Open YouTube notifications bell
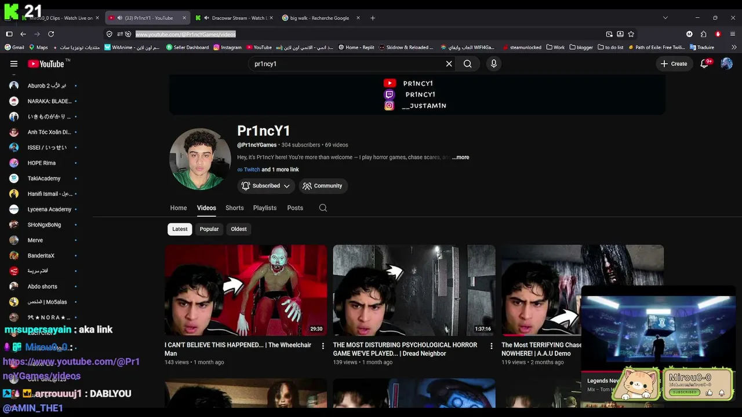This screenshot has width=742, height=417. click(705, 64)
